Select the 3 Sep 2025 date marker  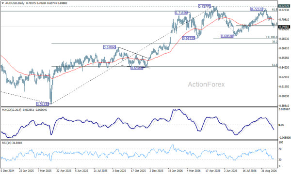(119, 170)
